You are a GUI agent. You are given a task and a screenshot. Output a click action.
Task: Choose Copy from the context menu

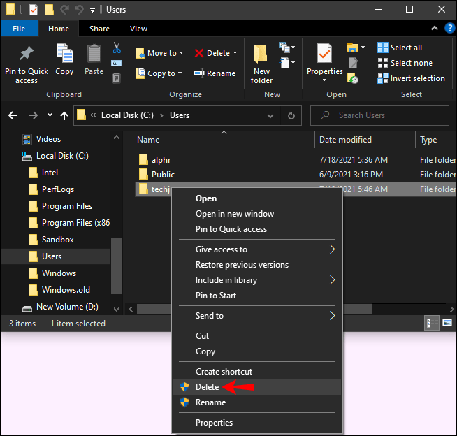click(256, 351)
